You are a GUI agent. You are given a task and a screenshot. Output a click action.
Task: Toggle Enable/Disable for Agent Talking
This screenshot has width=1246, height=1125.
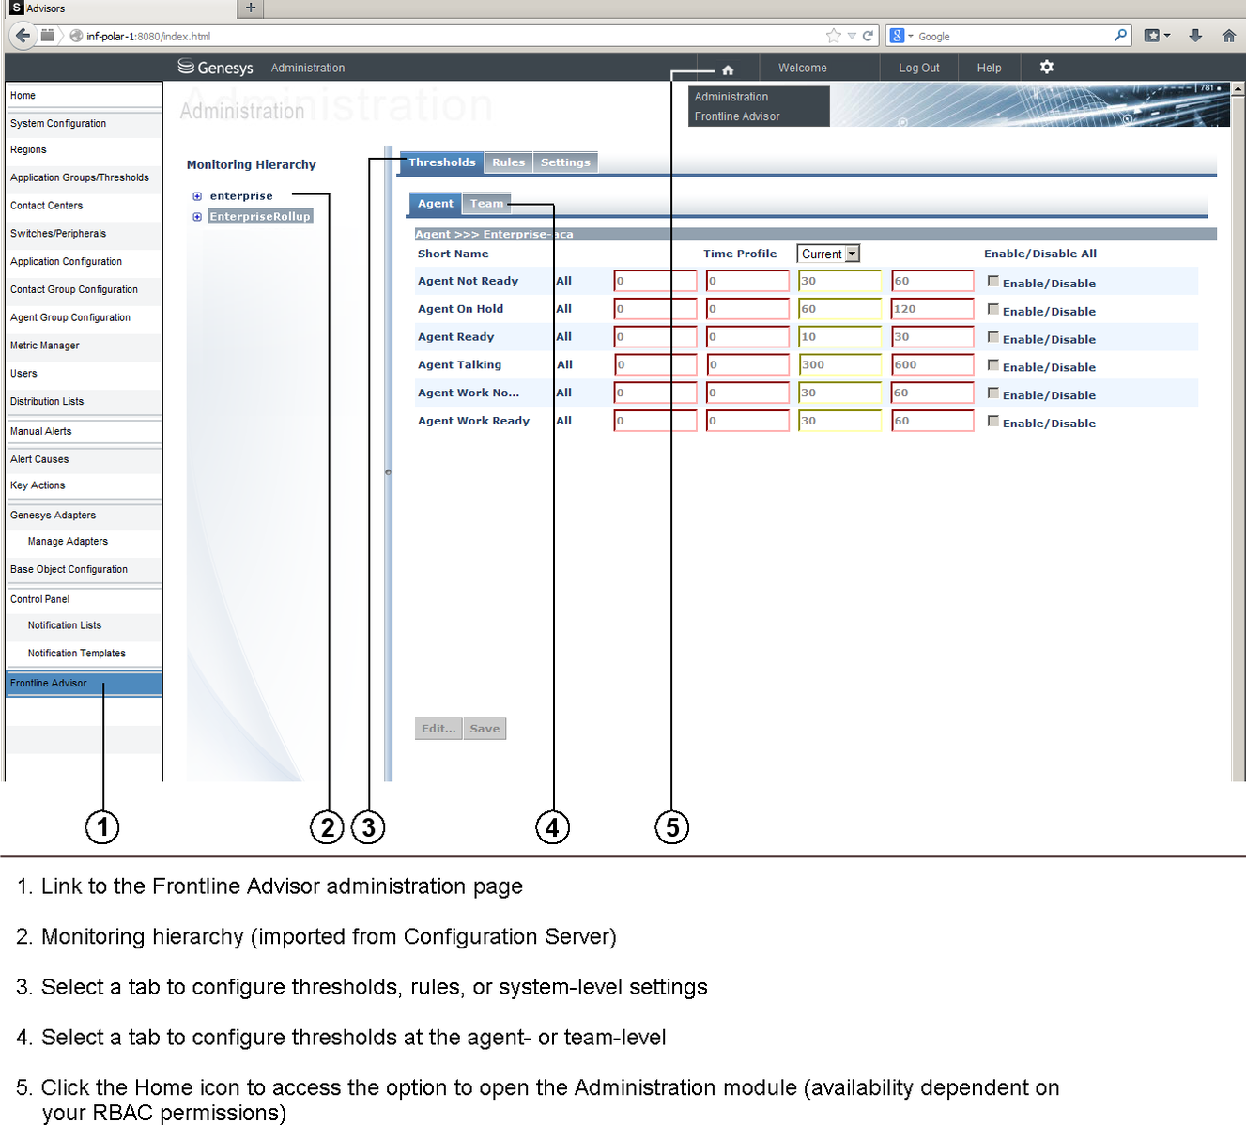(993, 365)
